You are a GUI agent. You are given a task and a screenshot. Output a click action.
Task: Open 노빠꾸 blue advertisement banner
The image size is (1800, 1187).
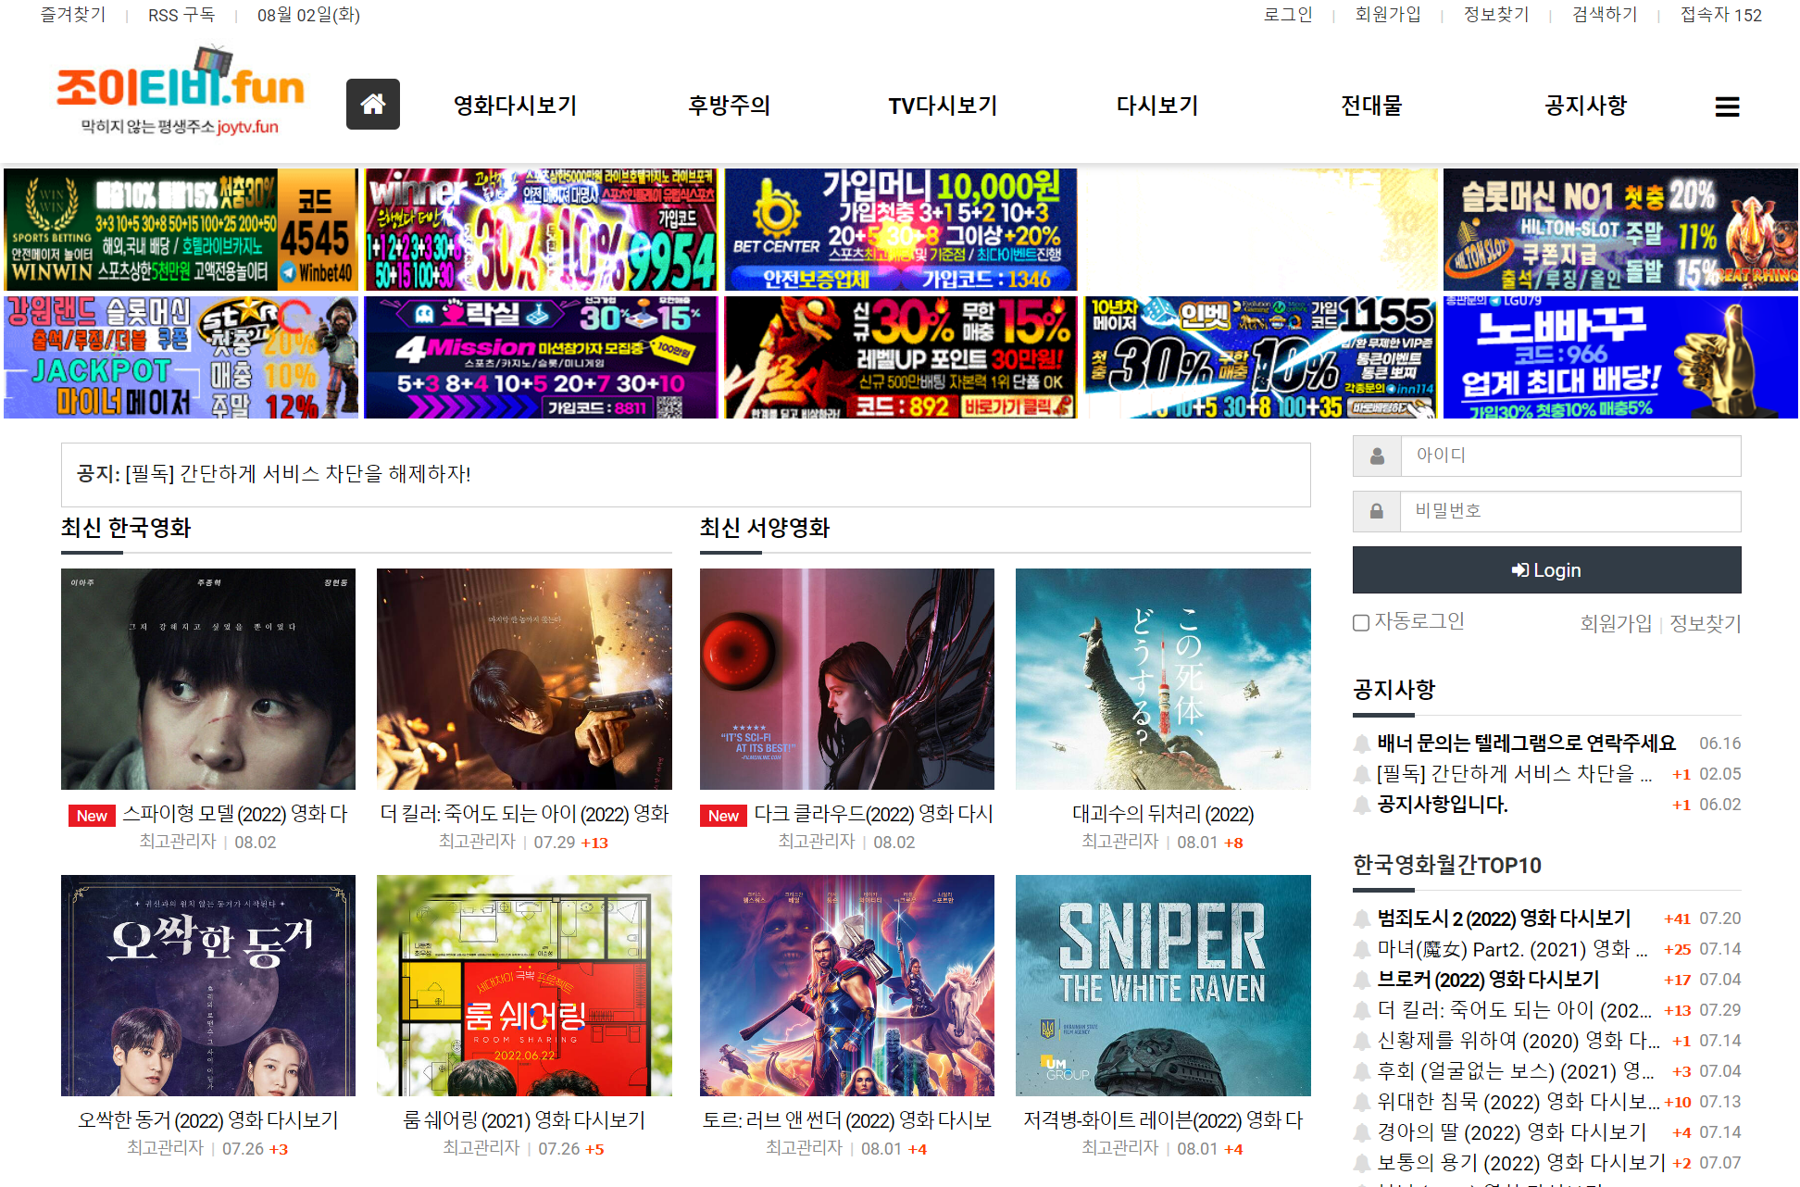1620,357
